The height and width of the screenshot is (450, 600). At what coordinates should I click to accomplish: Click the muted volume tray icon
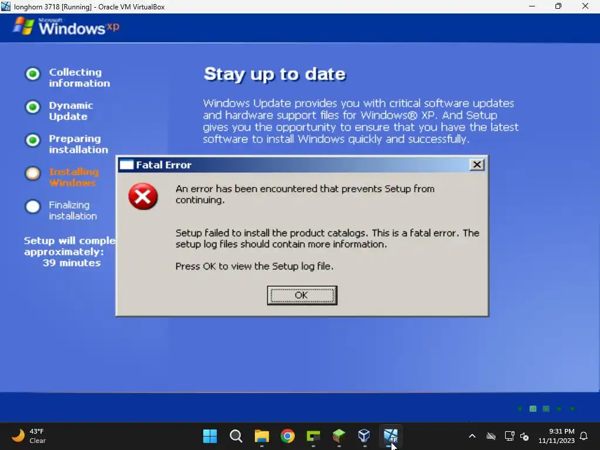pyautogui.click(x=524, y=436)
